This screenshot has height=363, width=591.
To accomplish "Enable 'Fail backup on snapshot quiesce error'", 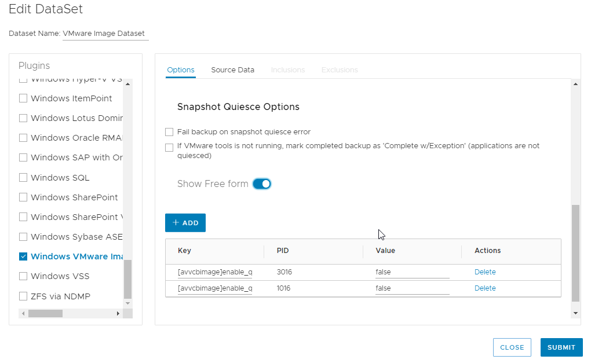I will point(169,131).
